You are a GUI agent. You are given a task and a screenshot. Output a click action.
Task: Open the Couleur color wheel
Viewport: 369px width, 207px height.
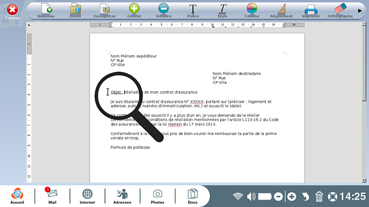click(x=252, y=11)
